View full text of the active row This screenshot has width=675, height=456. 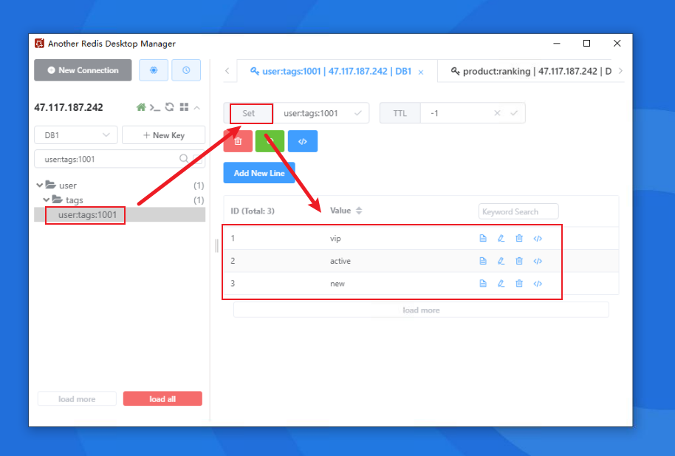click(483, 261)
